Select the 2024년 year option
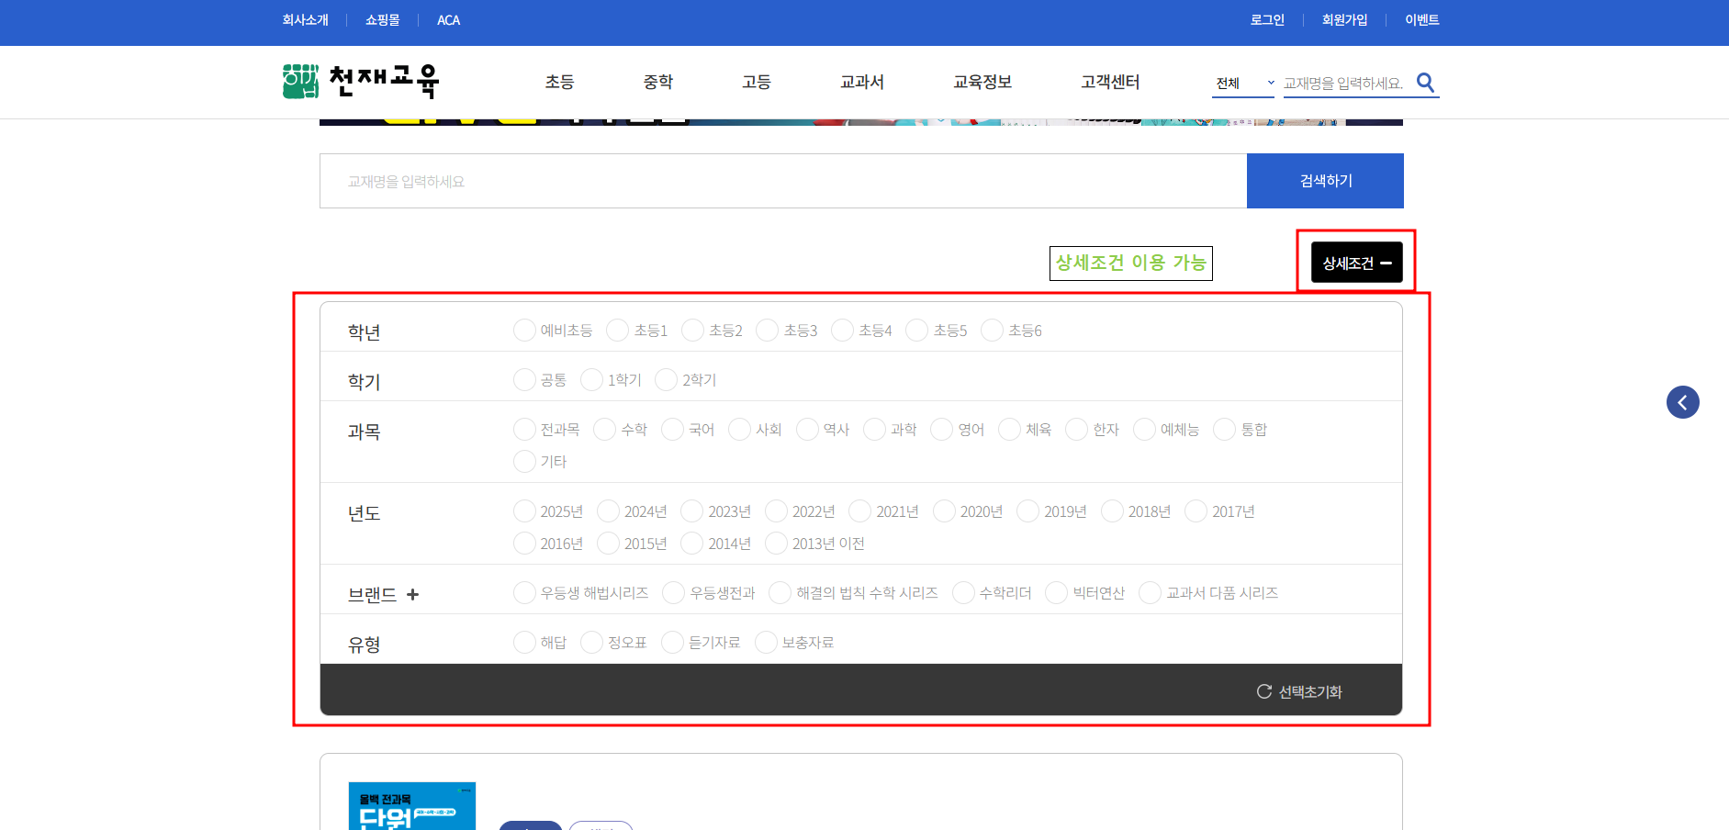Screen dimensions: 1729x830 coord(609,511)
